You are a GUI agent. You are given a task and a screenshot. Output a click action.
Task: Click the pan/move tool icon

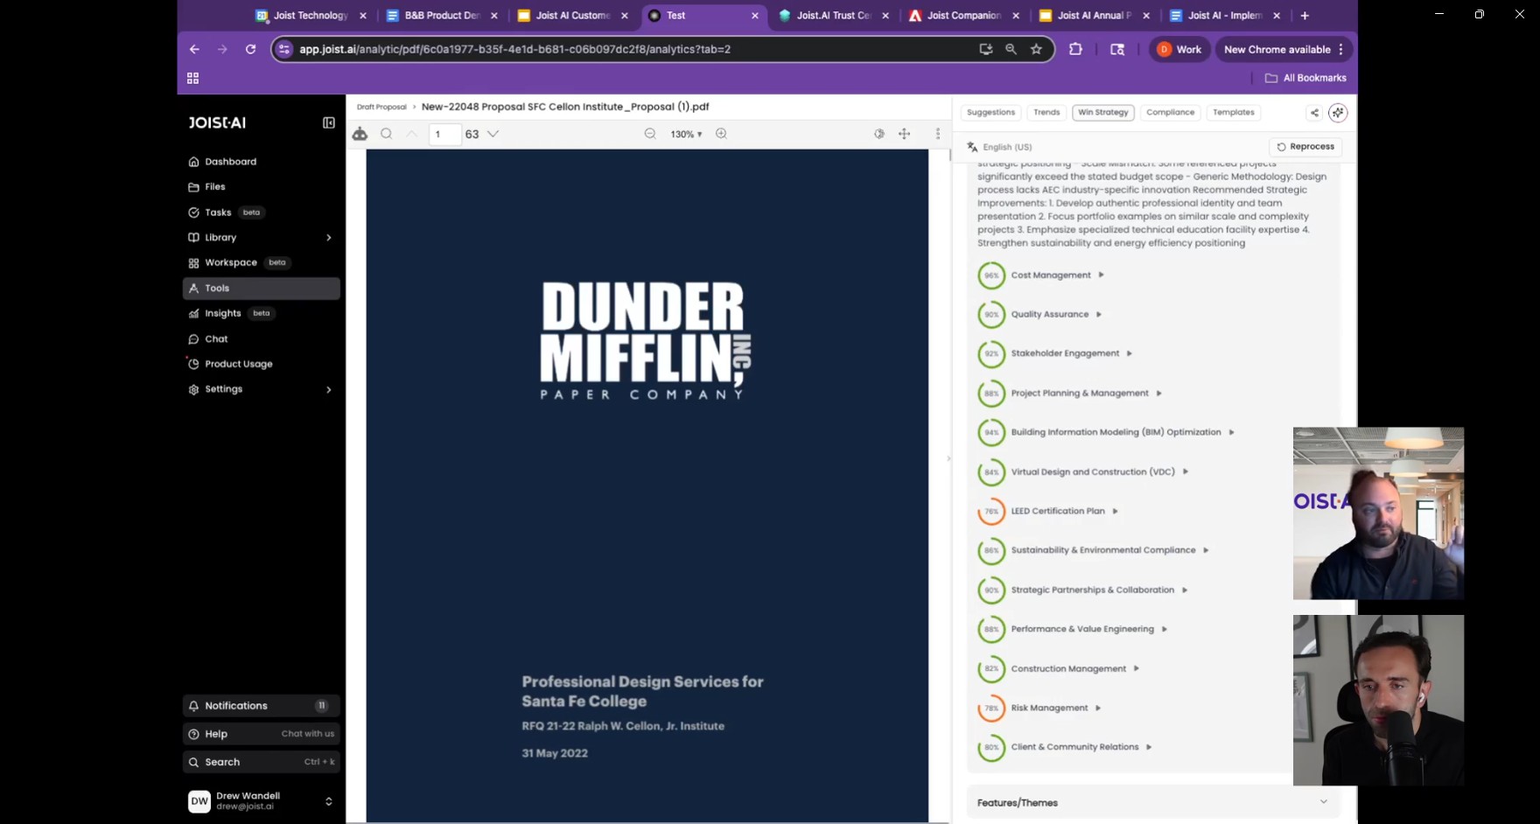(x=905, y=134)
